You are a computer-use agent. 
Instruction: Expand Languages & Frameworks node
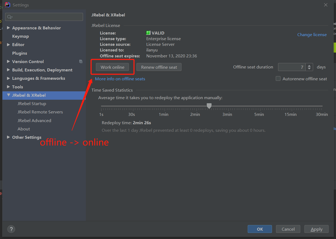[8, 78]
